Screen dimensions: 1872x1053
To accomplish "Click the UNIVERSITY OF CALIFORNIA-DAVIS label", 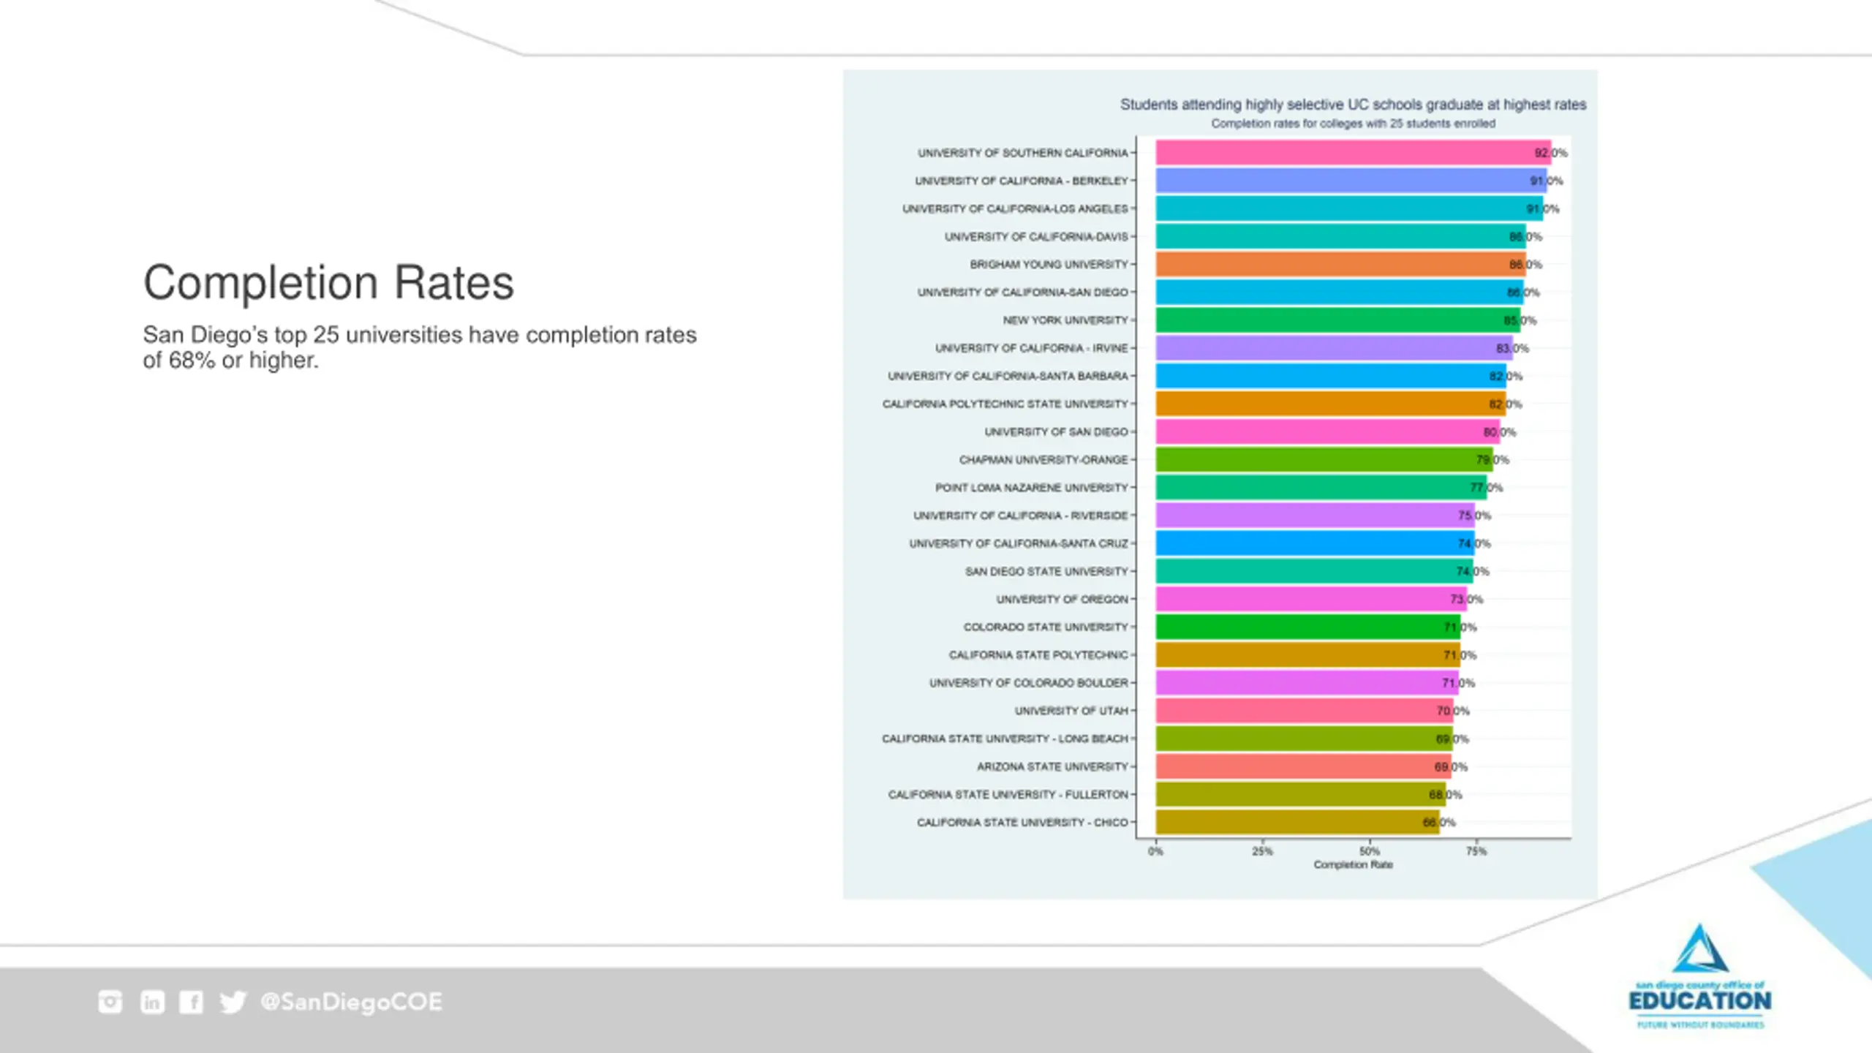I will pyautogui.click(x=1036, y=237).
